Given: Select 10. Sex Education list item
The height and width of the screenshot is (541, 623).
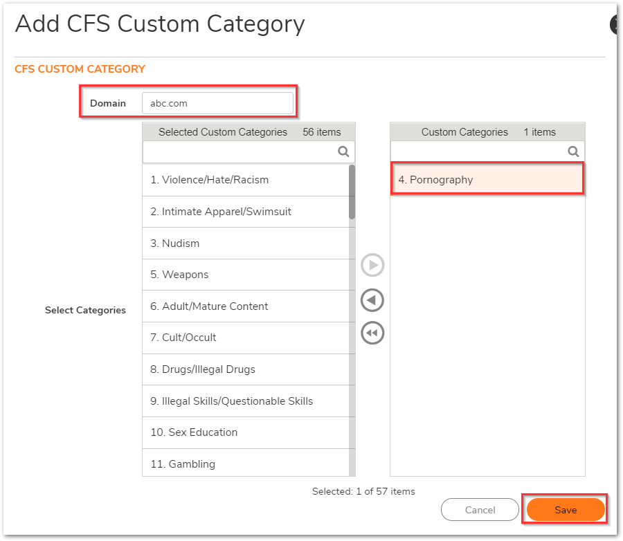Looking at the screenshot, I should [x=246, y=432].
